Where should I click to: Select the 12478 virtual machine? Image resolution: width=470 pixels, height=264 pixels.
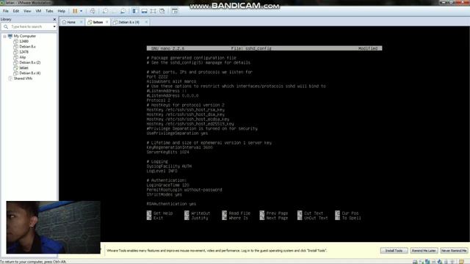coord(24,52)
